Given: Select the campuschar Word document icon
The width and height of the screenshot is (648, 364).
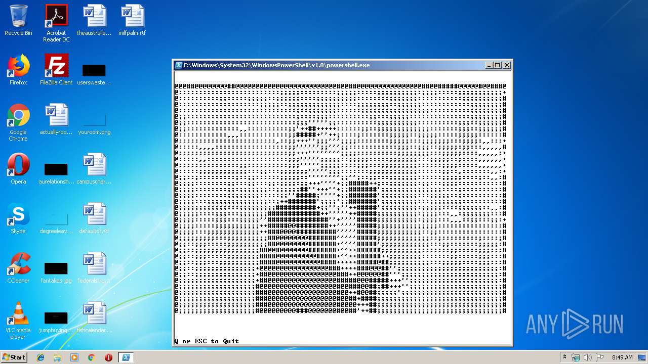Looking at the screenshot, I should pos(94,169).
